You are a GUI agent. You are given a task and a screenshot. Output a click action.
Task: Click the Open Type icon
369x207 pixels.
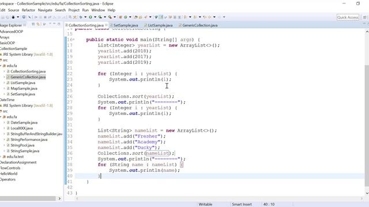coord(136,17)
